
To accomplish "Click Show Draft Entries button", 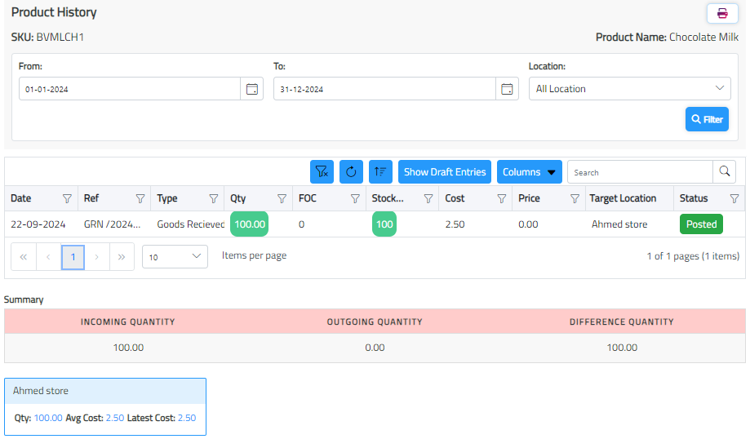I will click(x=445, y=172).
